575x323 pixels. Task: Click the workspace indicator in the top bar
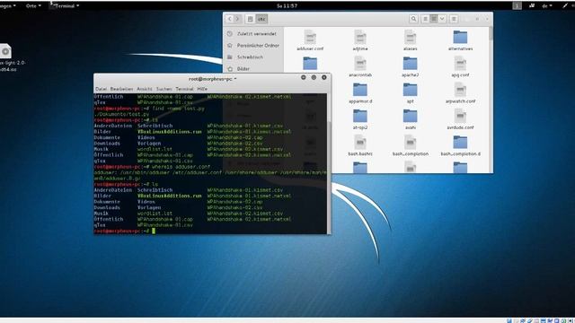click(x=517, y=6)
